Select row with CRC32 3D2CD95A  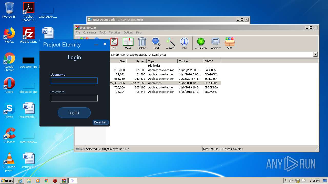[166, 87]
